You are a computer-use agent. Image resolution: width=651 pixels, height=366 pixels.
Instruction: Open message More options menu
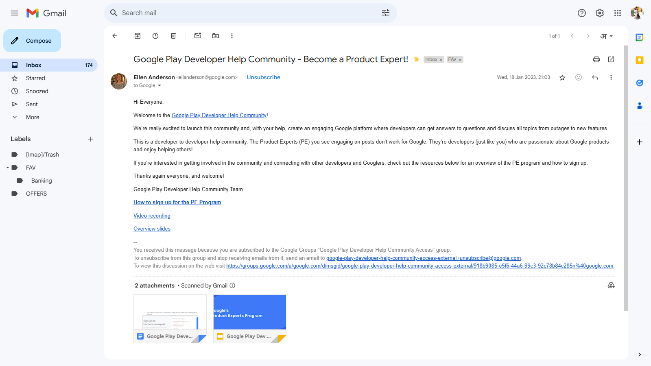611,77
